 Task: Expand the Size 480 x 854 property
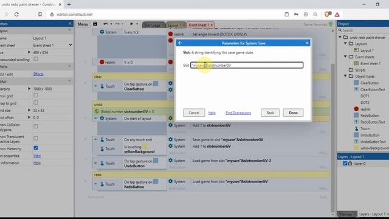29,52
